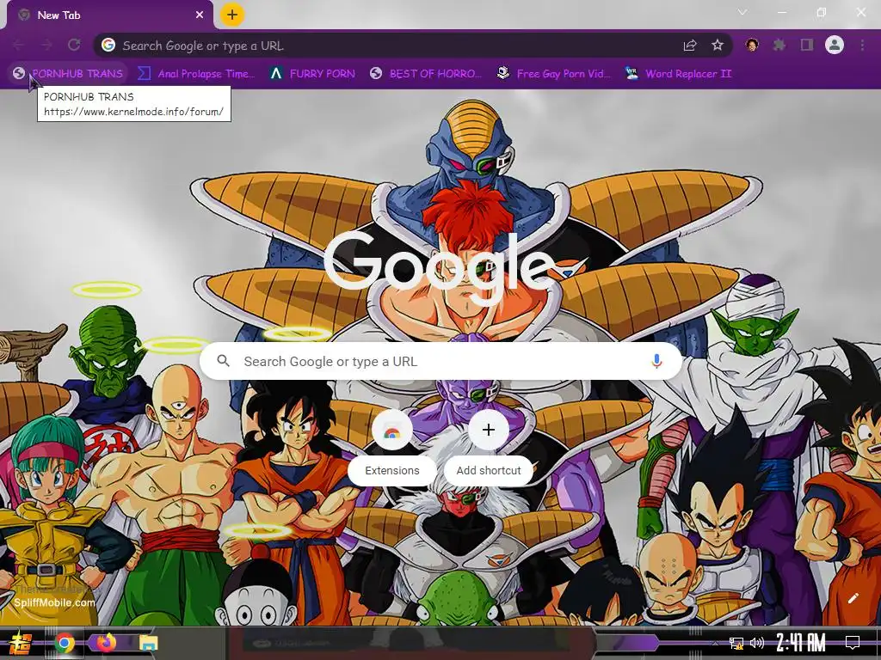Open the Anal Prolapse Time... bookmark
This screenshot has height=660, width=881.
(x=197, y=74)
